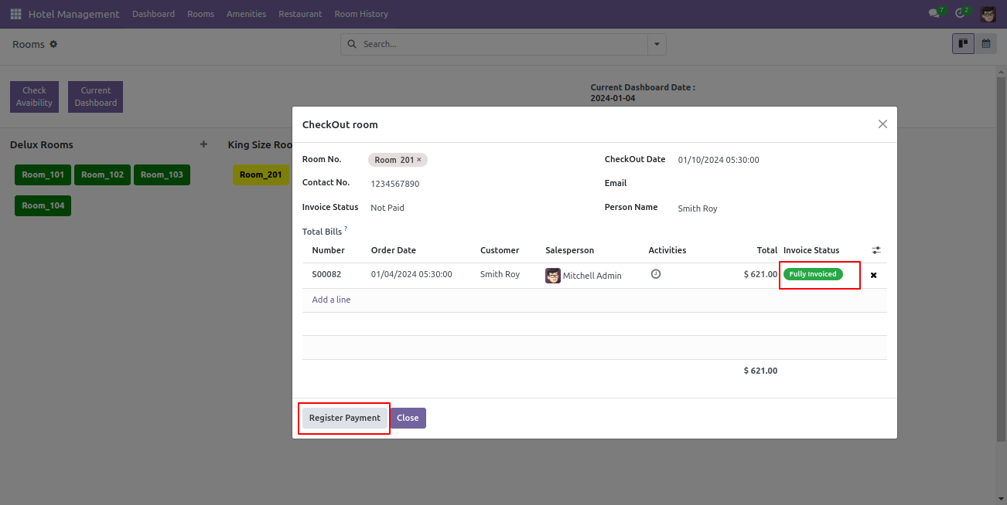
Task: Click the Fully Invoiced status badge
Action: (813, 274)
